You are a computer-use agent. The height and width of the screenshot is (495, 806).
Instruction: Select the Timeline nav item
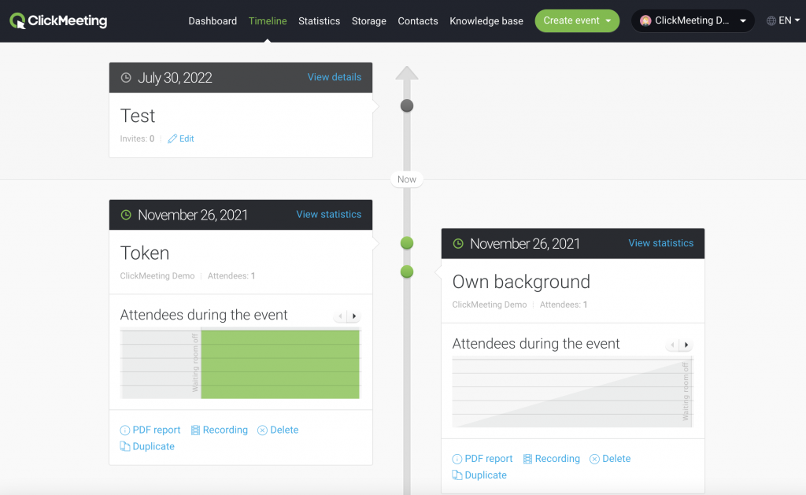[x=268, y=21]
